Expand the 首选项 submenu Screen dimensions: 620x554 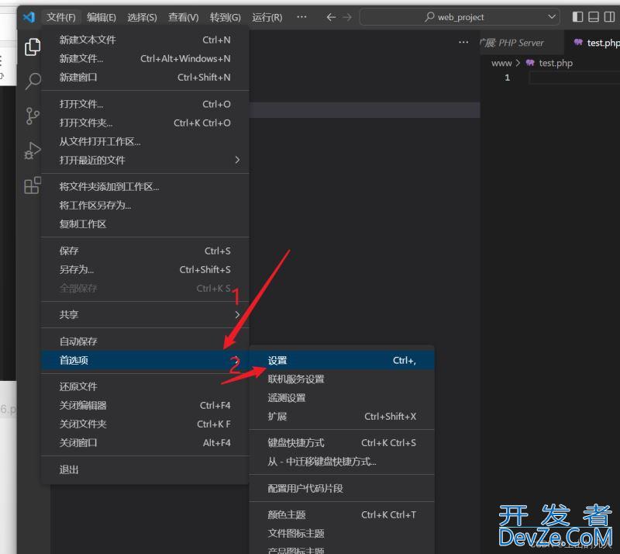[145, 360]
